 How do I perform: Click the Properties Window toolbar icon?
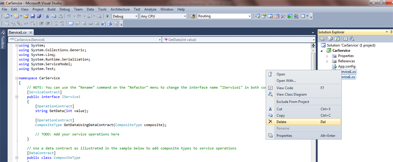[264, 16]
